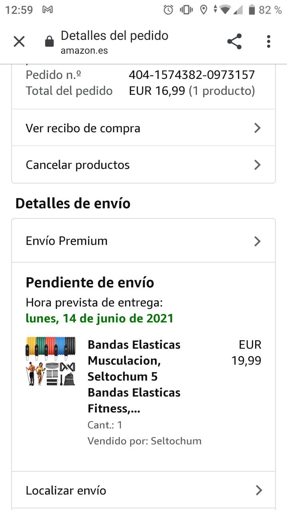
Task: Tap the padlock site security icon
Action: (49, 42)
